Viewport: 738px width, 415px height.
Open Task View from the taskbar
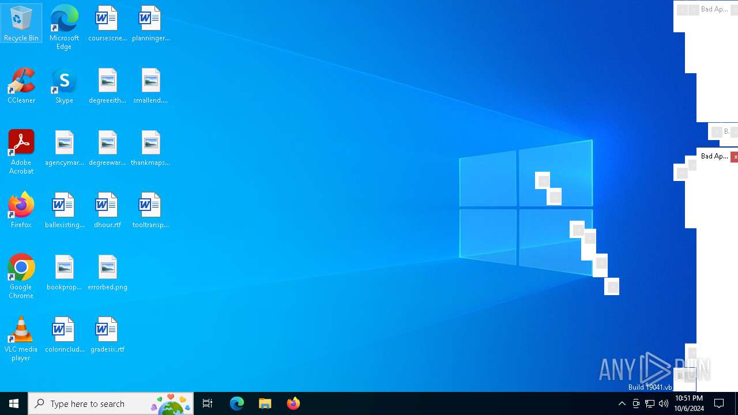pyautogui.click(x=208, y=403)
